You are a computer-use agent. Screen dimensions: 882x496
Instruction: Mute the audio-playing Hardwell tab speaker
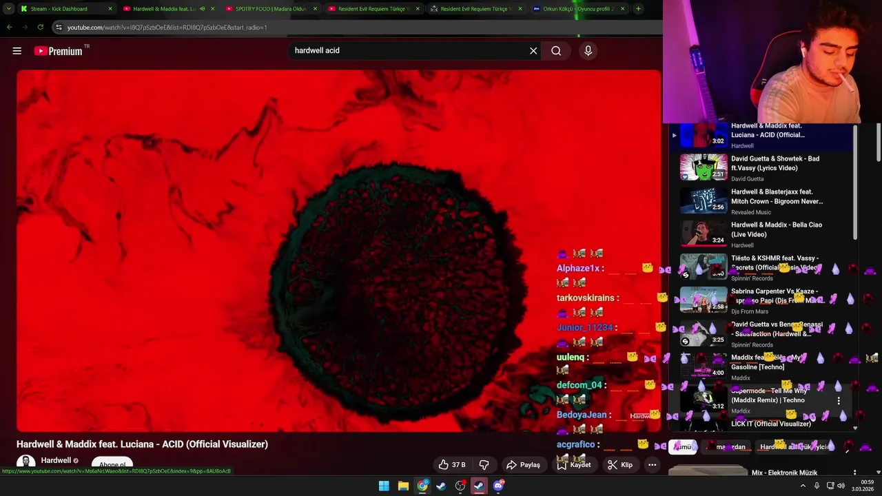202,9
